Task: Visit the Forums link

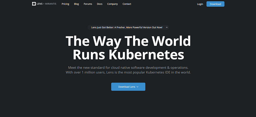Action: click(x=88, y=4)
